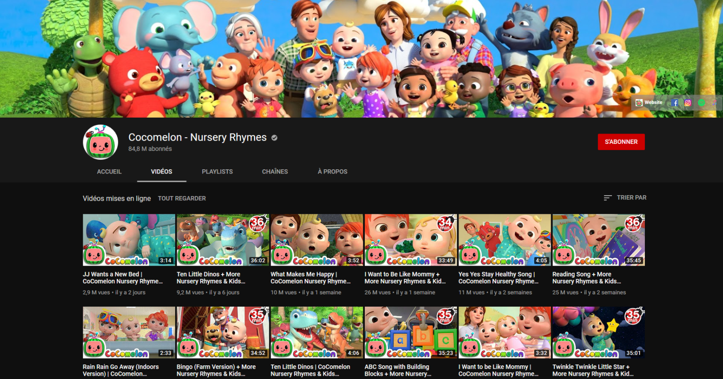This screenshot has width=723, height=379.
Task: Open the Facebook link in the banner
Action: click(675, 103)
